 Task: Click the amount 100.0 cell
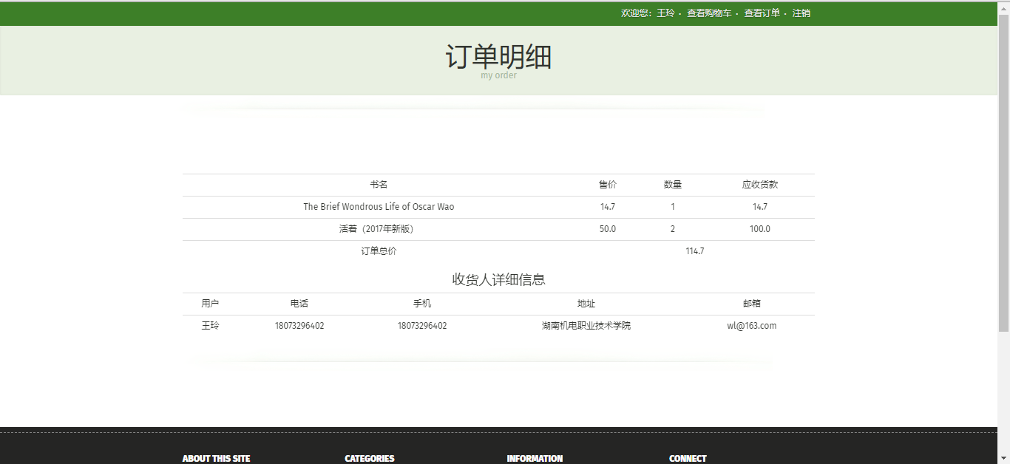tap(760, 229)
